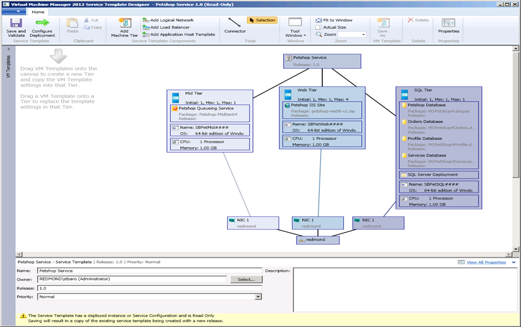Screen dimensions: 521x327
Task: Click the Paste clipboard icon
Action: (x=72, y=22)
